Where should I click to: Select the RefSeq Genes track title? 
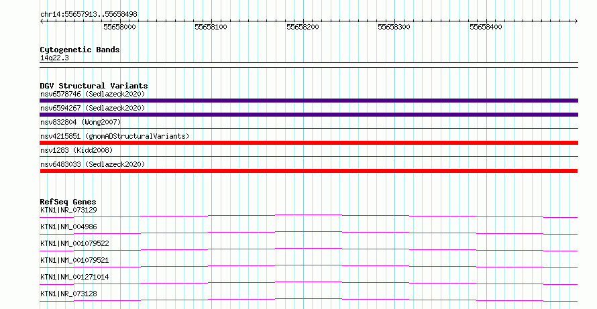[68, 202]
